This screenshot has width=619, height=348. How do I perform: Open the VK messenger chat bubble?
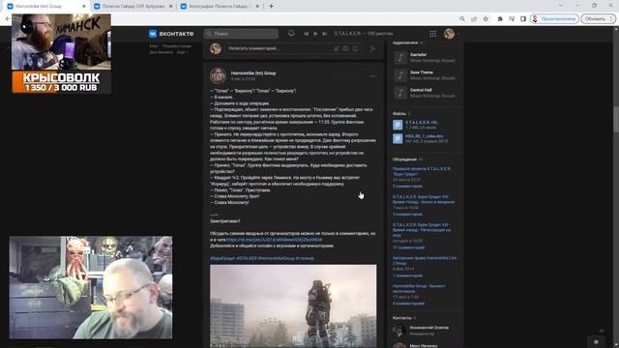(x=597, y=341)
